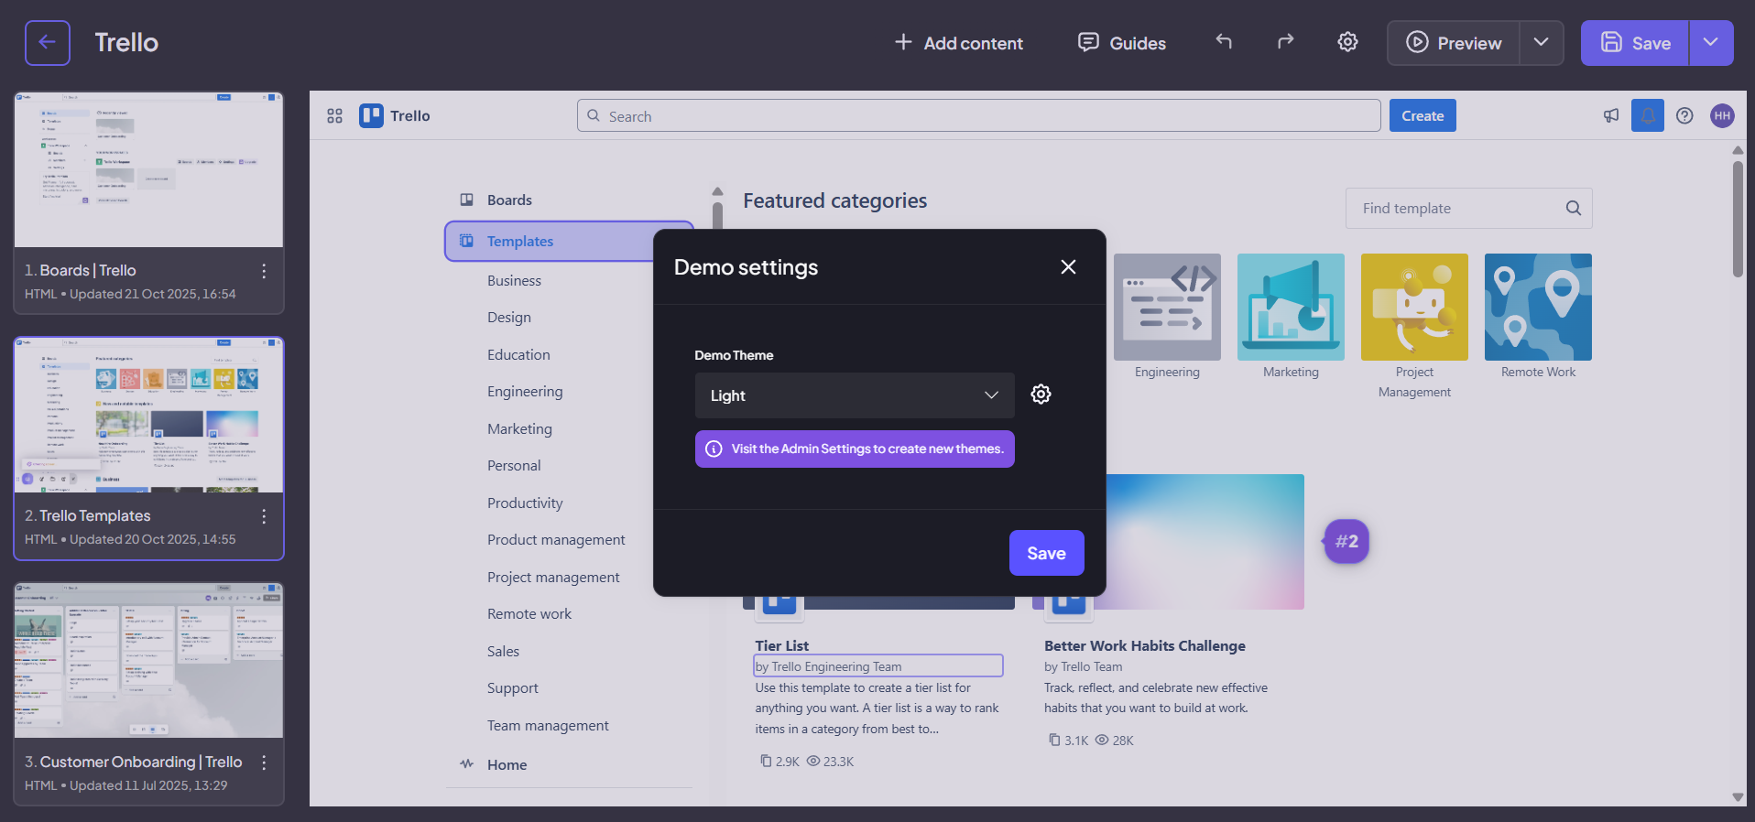Viewport: 1755px width, 822px height.
Task: Open options menu for Customer Onboarding screen
Action: click(x=264, y=763)
